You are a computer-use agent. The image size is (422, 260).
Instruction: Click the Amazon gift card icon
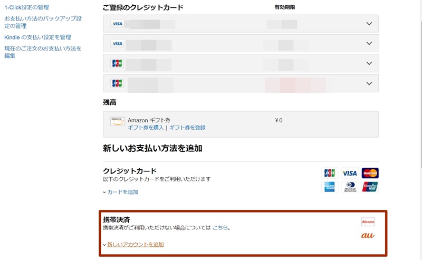click(x=118, y=121)
